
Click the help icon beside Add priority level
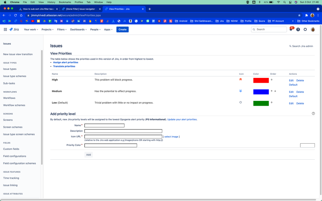[313, 113]
